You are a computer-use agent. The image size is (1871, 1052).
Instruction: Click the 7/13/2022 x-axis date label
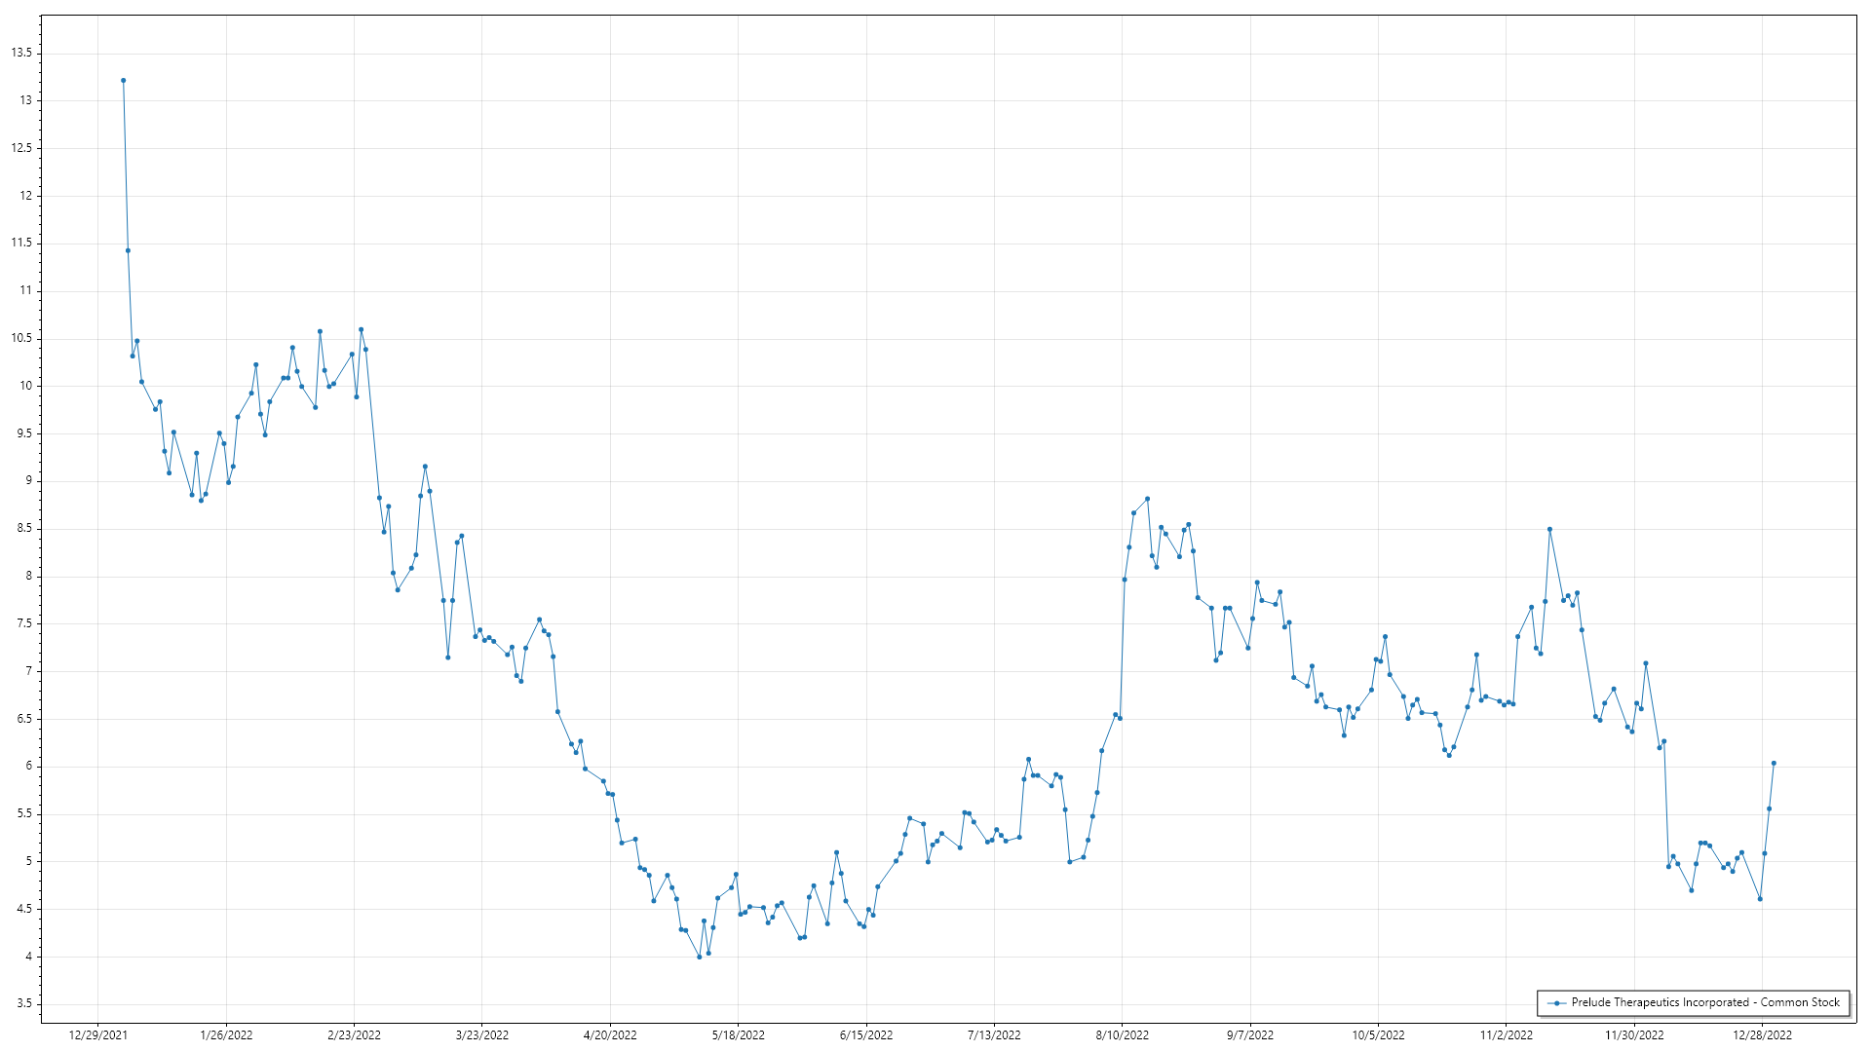click(x=994, y=1034)
